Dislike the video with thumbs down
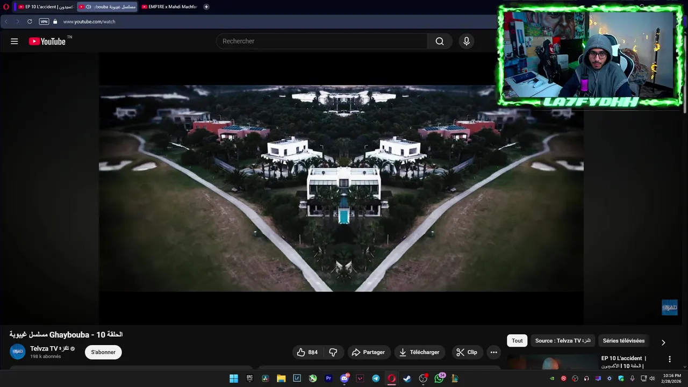Image resolution: width=688 pixels, height=387 pixels. click(333, 353)
